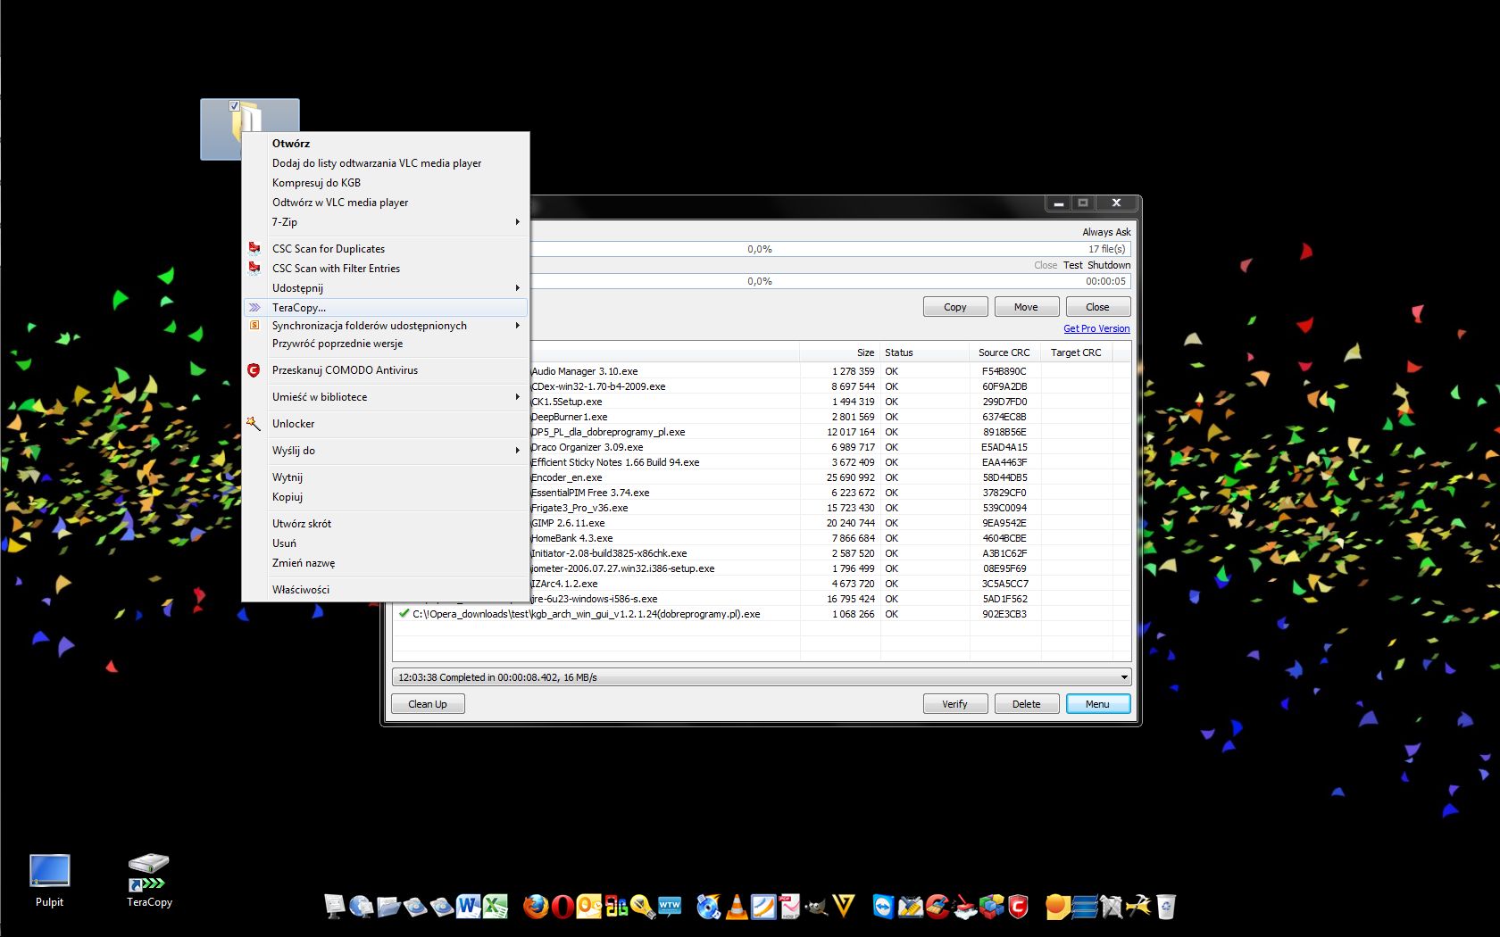
Task: Click the Network globe icon in the dock
Action: point(362,907)
